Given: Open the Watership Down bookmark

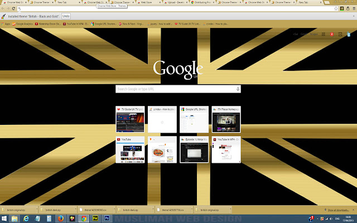Looking at the screenshot, I should tap(48, 23).
